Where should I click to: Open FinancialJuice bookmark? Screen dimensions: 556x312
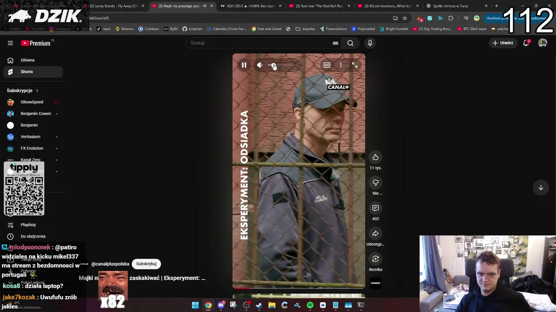coord(333,29)
